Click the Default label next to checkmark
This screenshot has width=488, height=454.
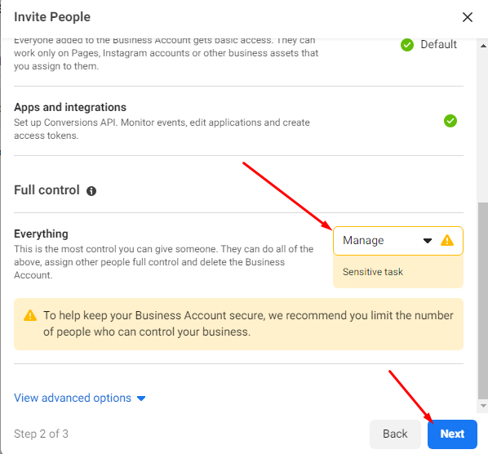(x=438, y=45)
